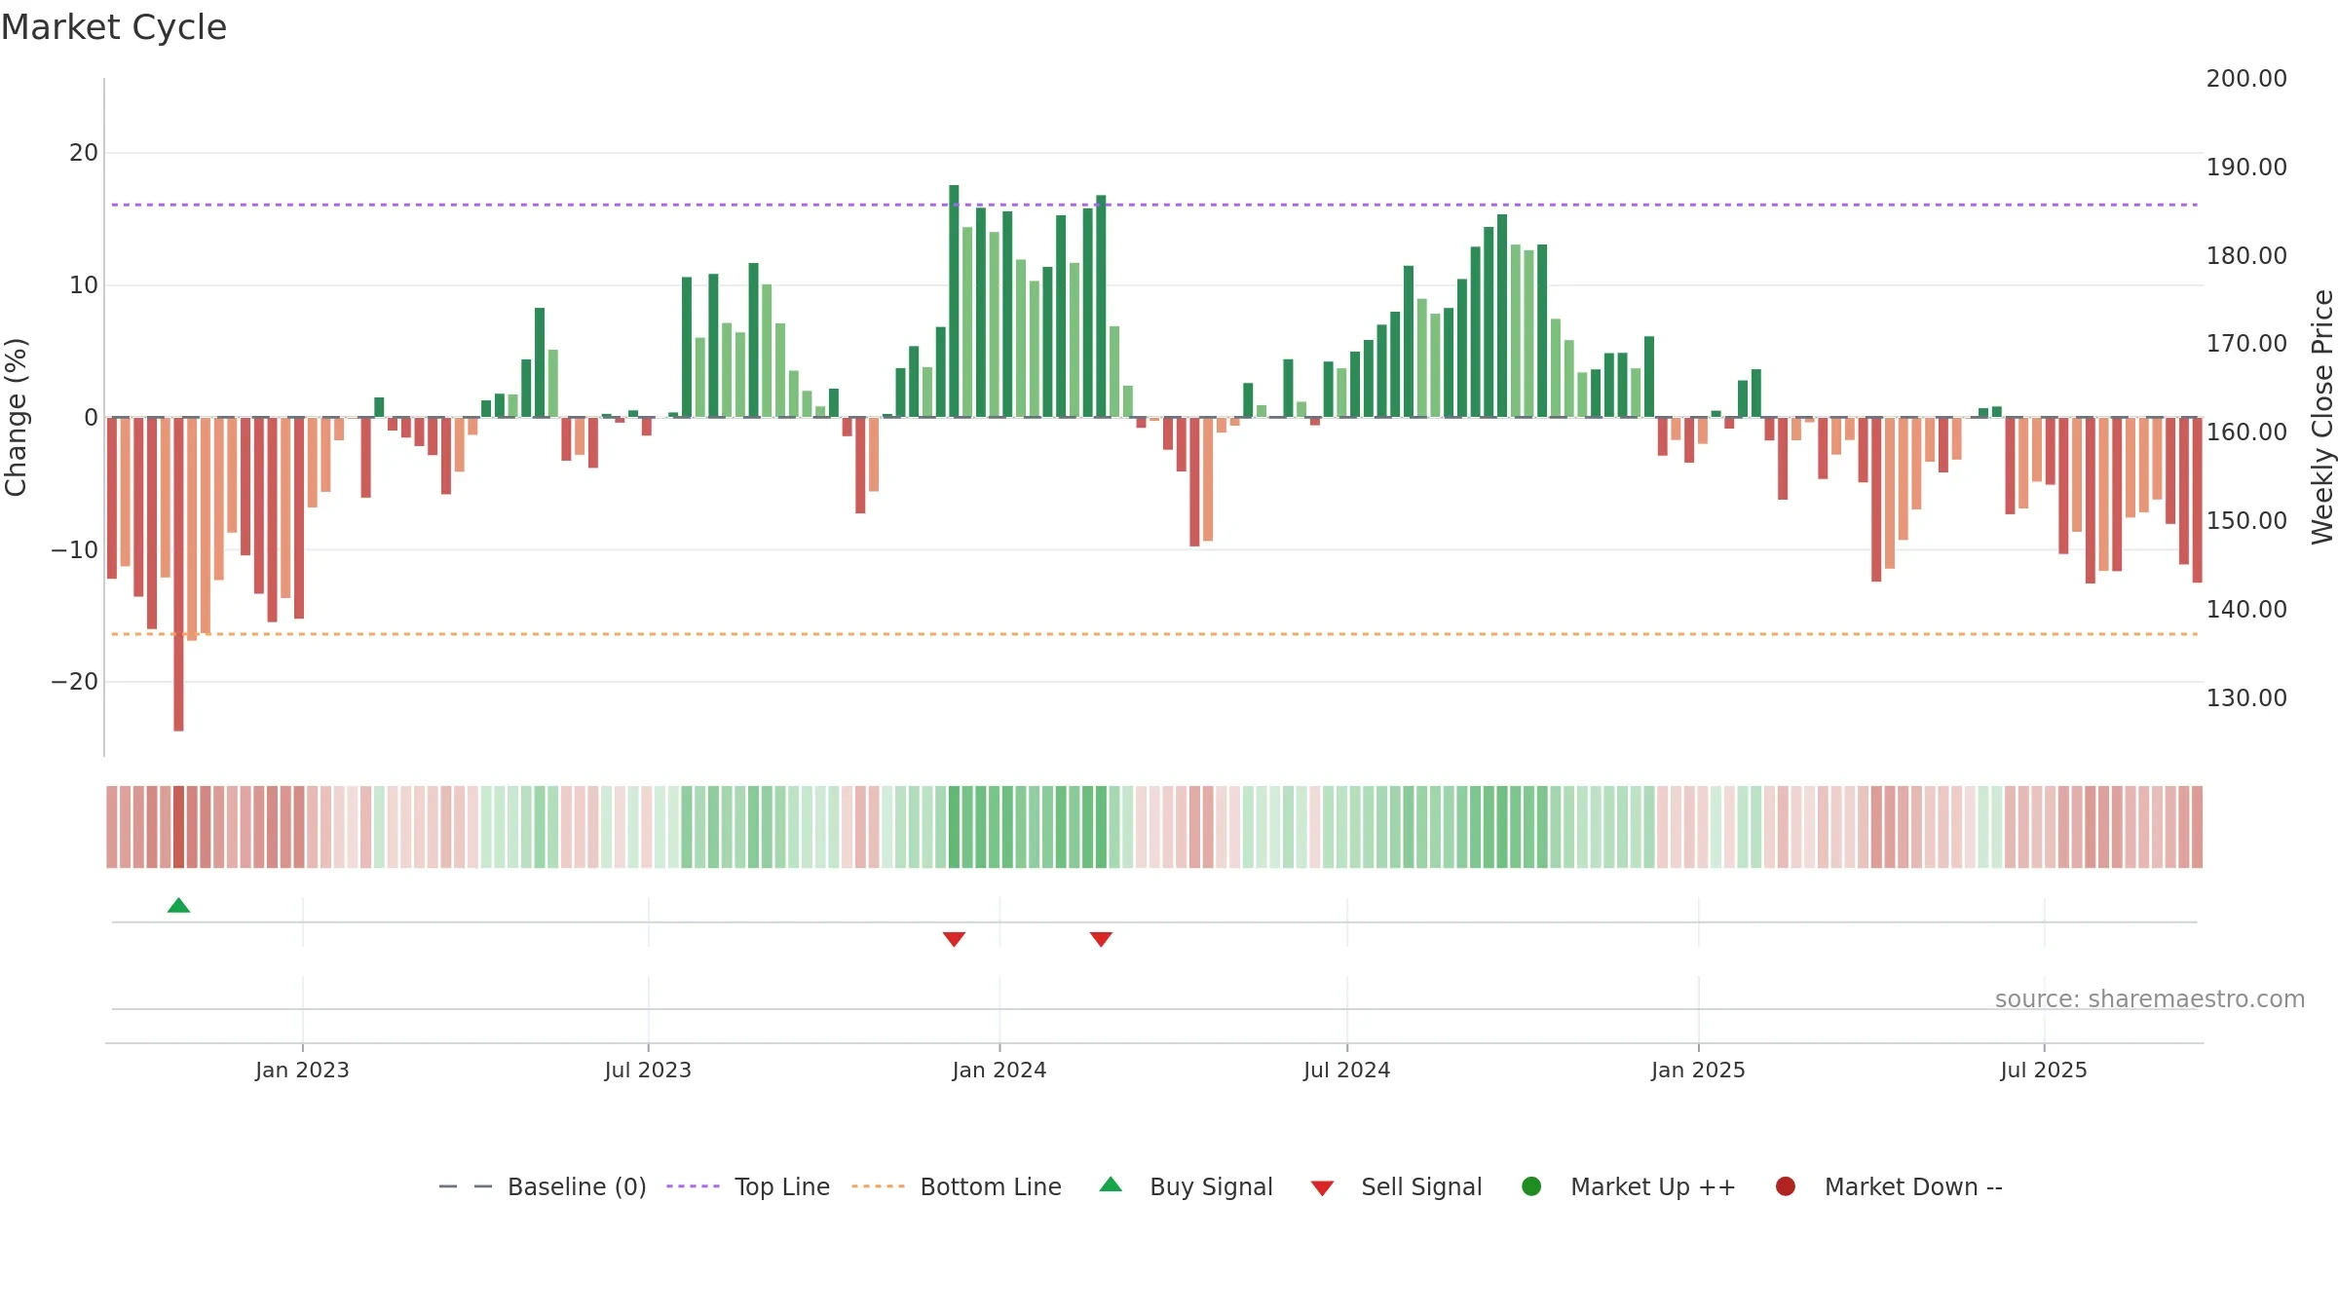Click the −20 tick on Change axis
The image size is (2338, 1315).
tap(75, 682)
